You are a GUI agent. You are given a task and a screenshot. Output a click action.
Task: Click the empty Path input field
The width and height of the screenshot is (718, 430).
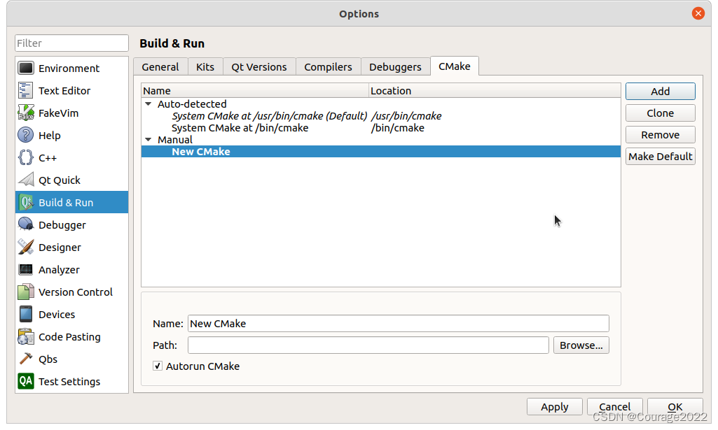pyautogui.click(x=368, y=345)
